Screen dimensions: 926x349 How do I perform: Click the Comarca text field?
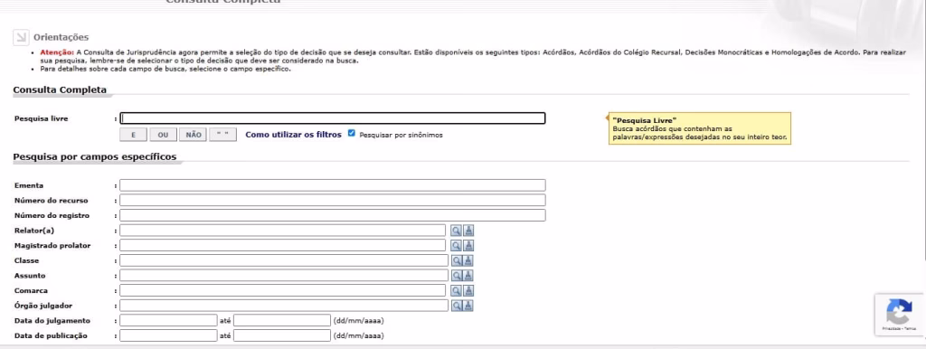[x=283, y=290]
